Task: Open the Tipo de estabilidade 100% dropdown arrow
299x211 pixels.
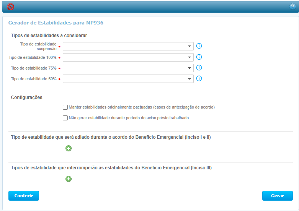Action: (190, 57)
